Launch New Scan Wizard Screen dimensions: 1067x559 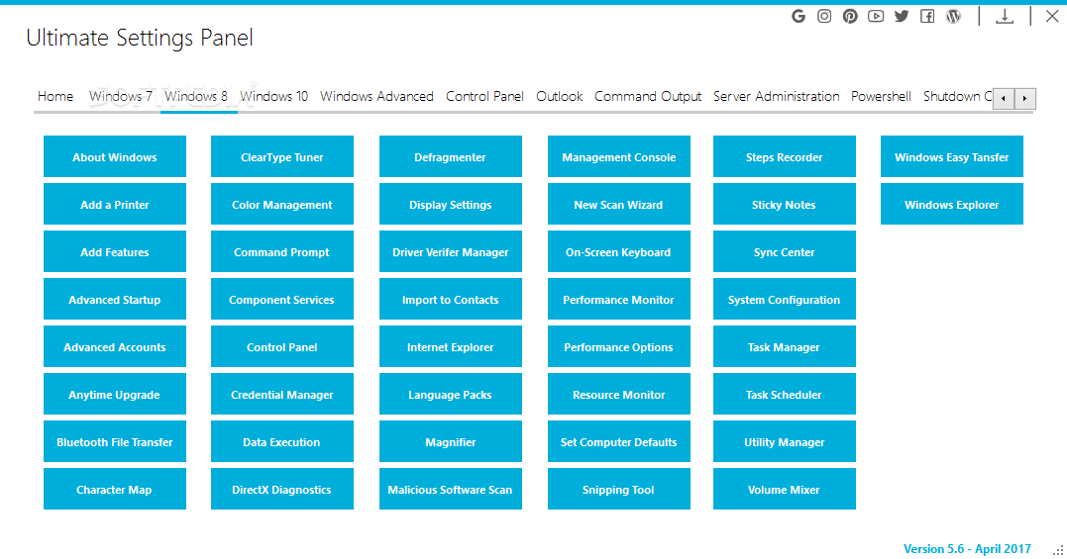tap(619, 205)
